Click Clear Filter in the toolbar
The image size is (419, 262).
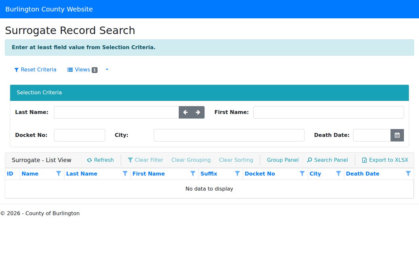[145, 160]
